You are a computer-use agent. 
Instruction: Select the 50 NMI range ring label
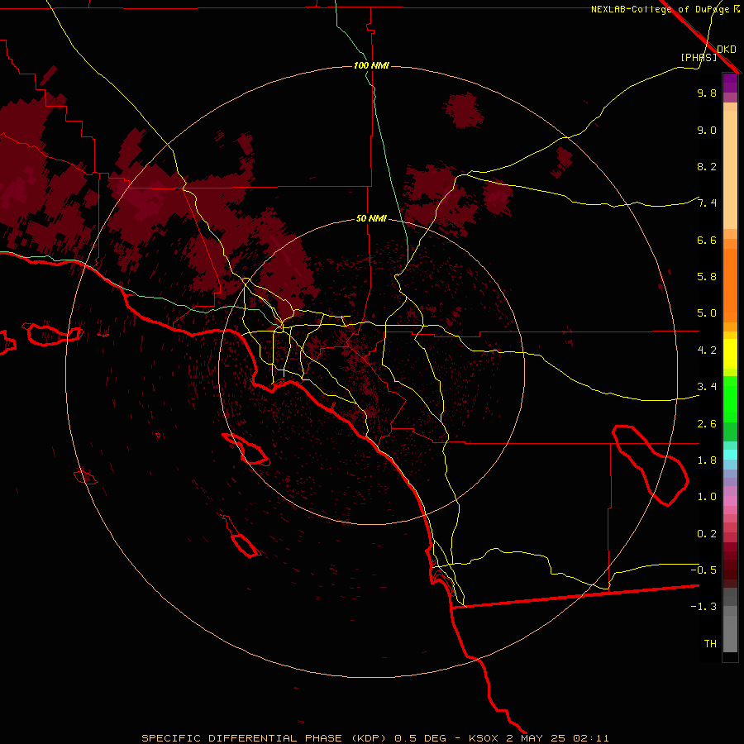371,218
